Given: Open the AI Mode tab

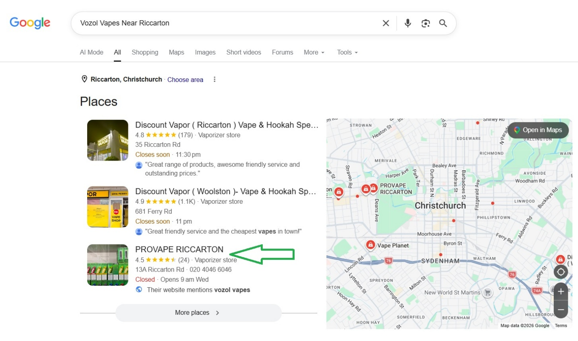Looking at the screenshot, I should click(x=92, y=52).
